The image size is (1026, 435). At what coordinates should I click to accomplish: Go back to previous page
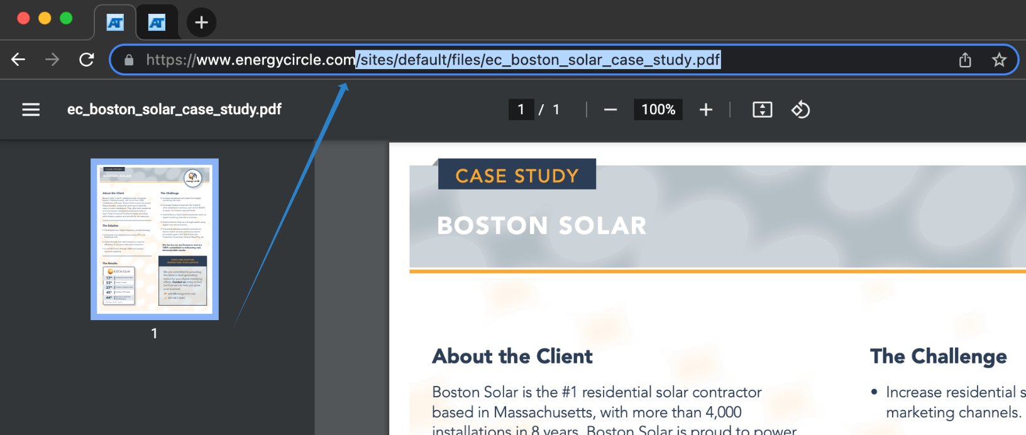[18, 60]
